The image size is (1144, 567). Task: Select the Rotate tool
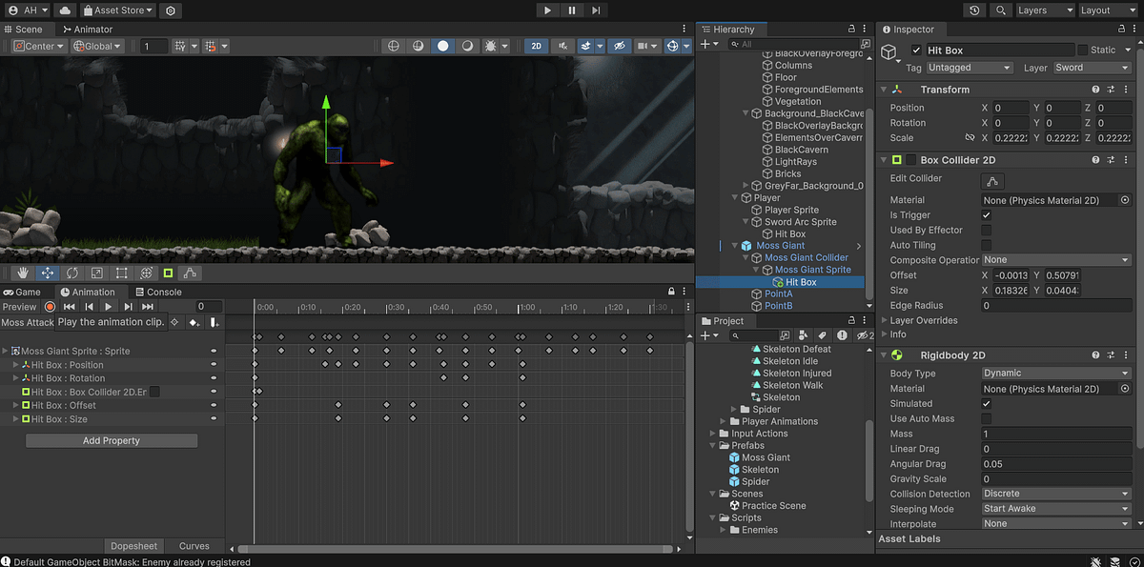tap(71, 273)
